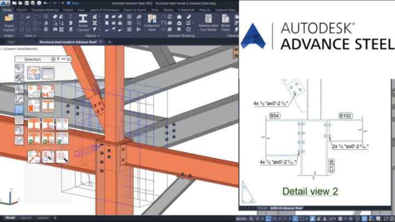Select the highlighted blue category in Selection palette sidebar
This screenshot has width=395, height=222.
[19, 109]
